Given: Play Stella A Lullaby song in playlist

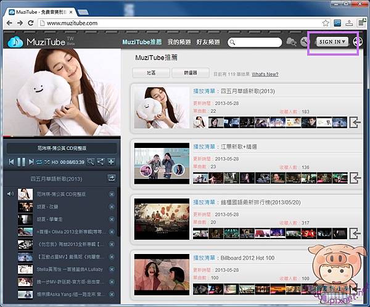Looking at the screenshot, I should [70, 269].
